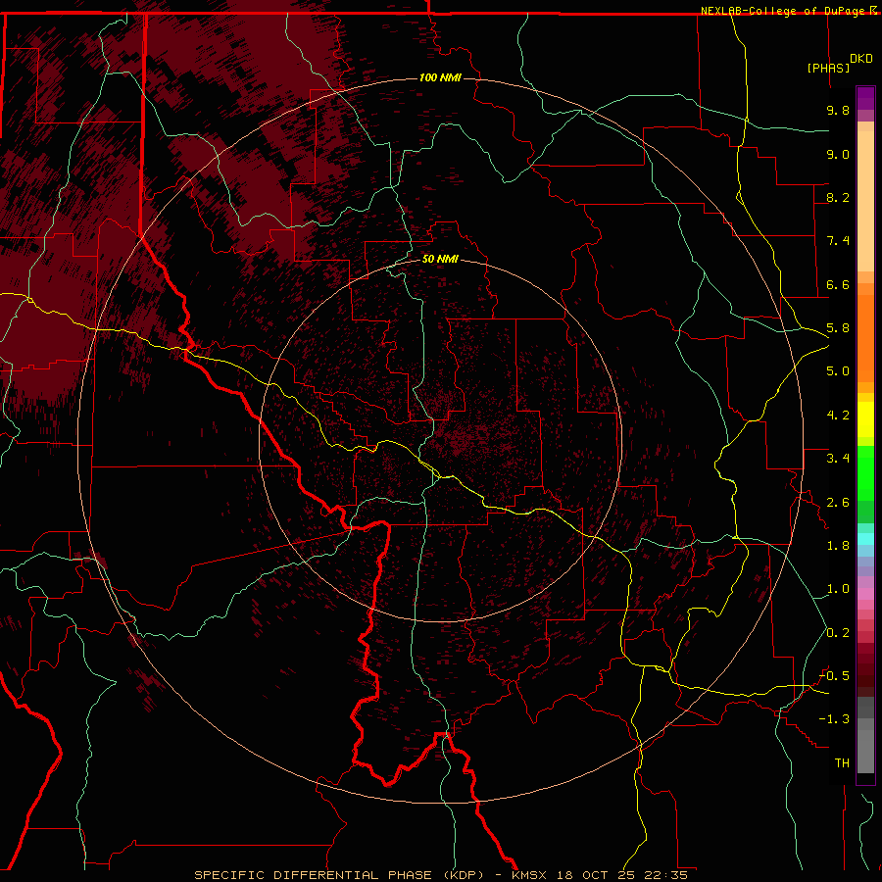Pick the pink segment of the color bar
The width and height of the screenshot is (882, 882).
coord(865,594)
